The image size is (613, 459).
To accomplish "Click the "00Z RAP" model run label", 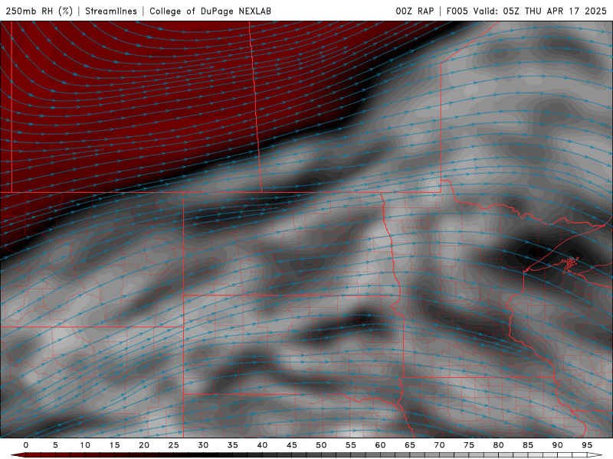I will coord(415,11).
